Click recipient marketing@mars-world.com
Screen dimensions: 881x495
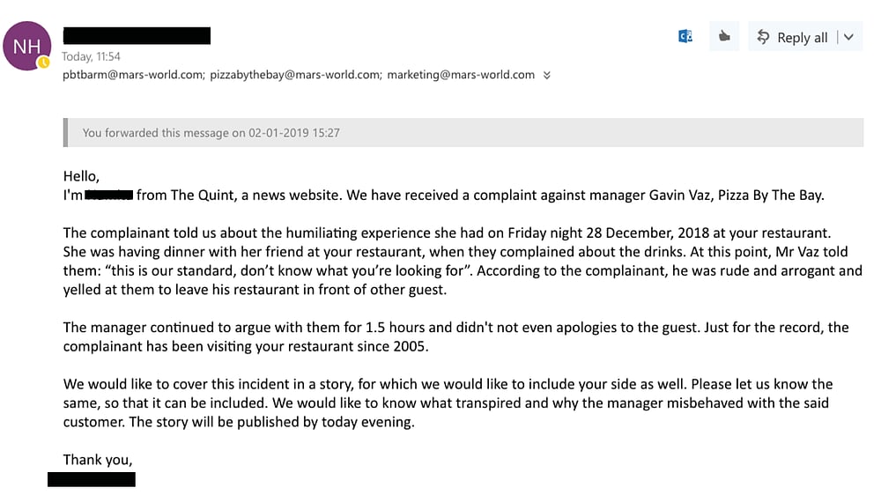point(461,75)
